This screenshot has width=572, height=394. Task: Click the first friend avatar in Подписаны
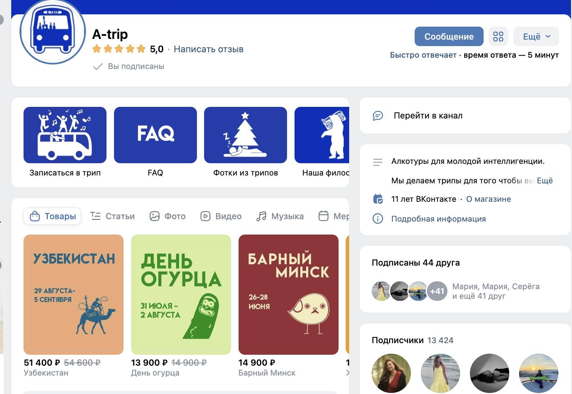point(381,291)
